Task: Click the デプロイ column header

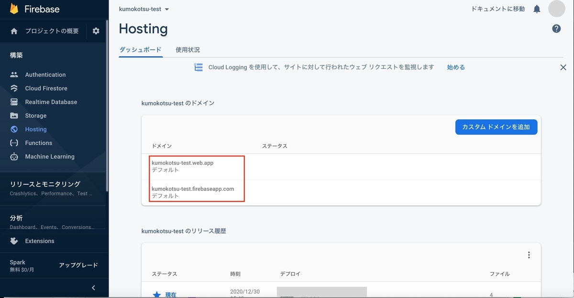Action: click(x=290, y=274)
